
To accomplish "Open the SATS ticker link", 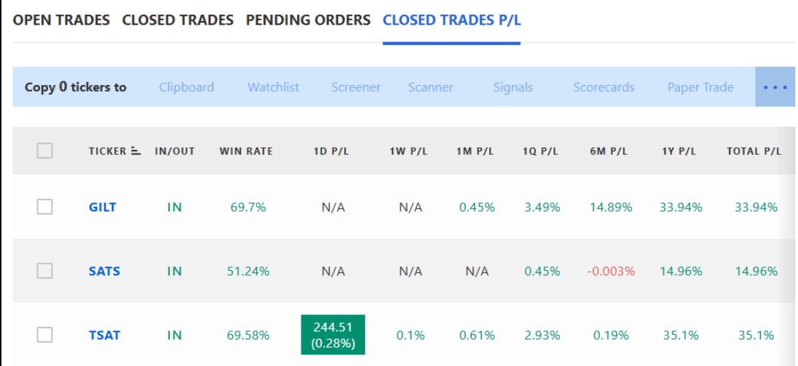I will click(104, 271).
